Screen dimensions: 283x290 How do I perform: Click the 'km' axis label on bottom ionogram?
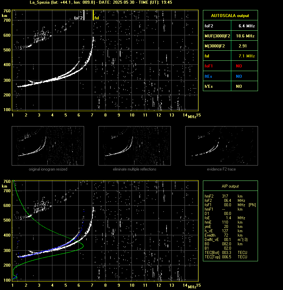(4, 186)
